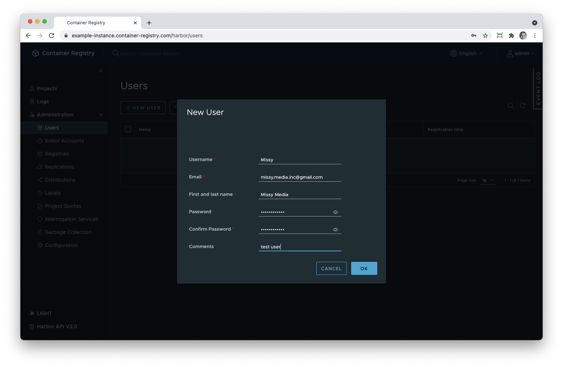563x367 pixels.
Task: Open the page size dropdown
Action: click(x=488, y=180)
